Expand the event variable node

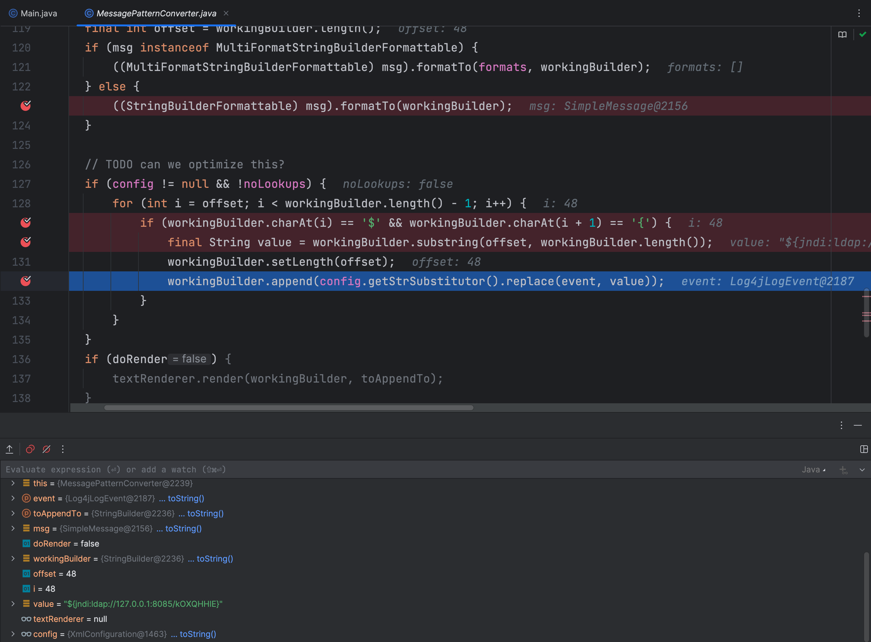point(13,498)
